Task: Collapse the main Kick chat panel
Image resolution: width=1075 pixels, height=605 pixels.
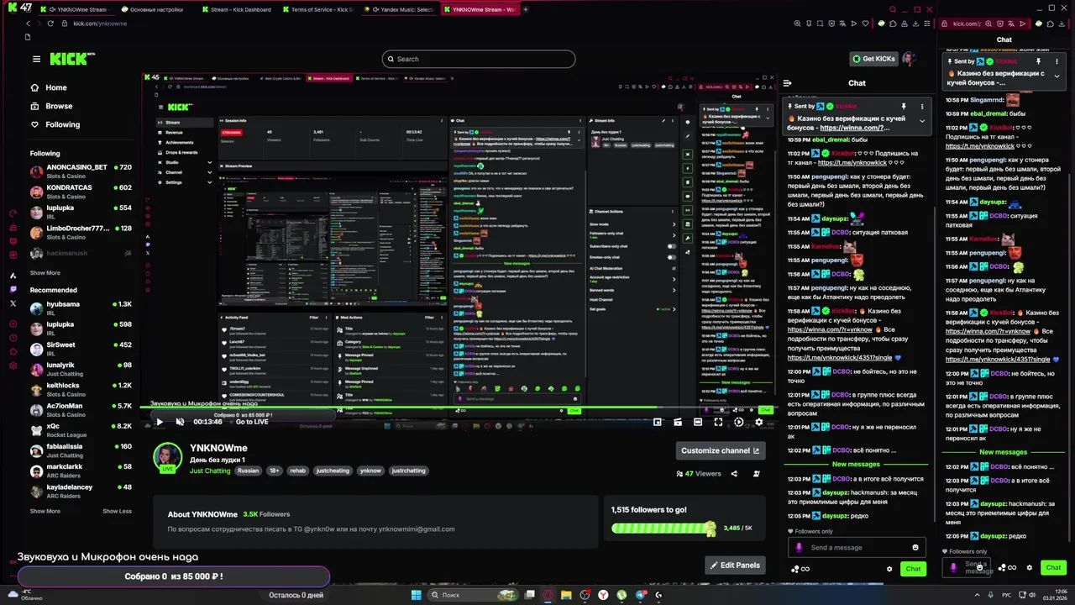Action: coord(787,83)
